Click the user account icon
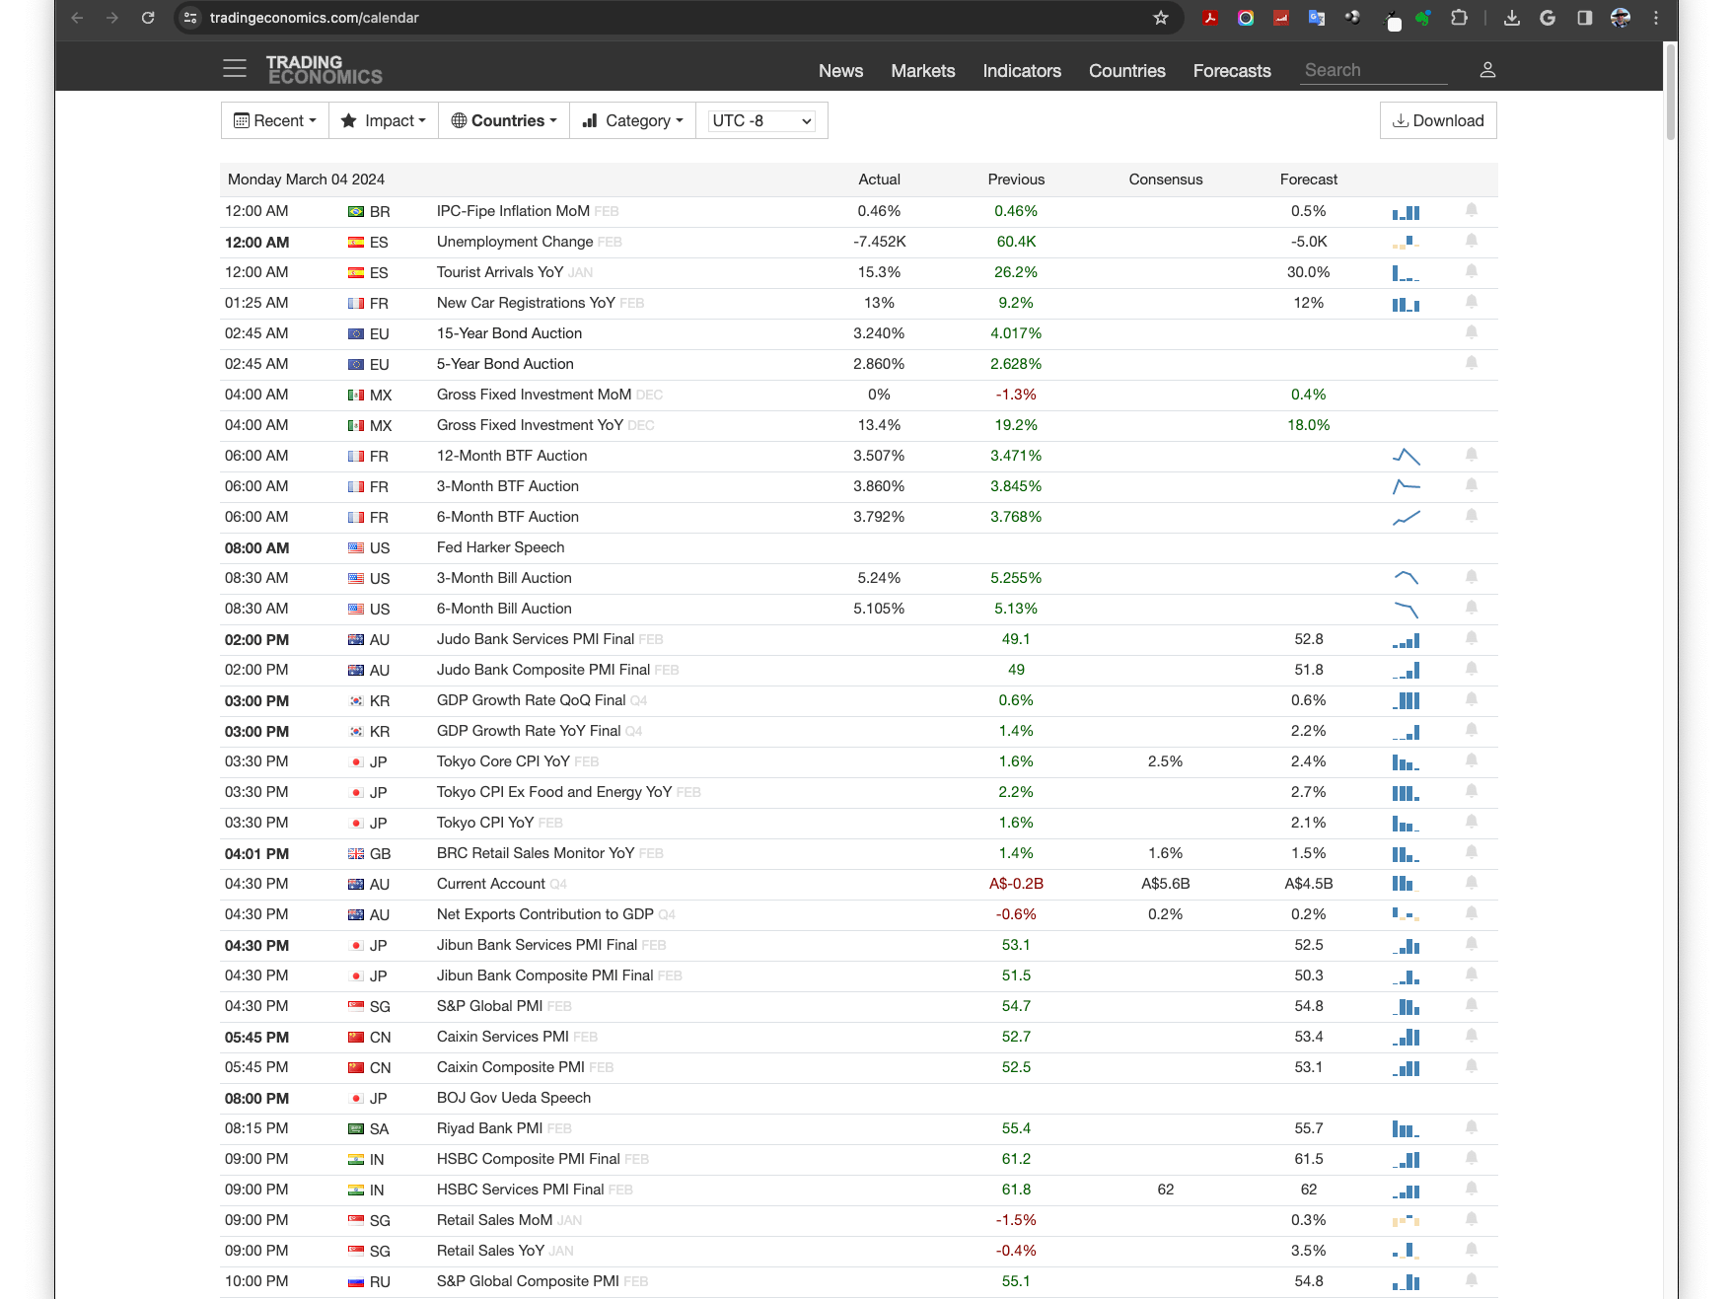 1487,70
